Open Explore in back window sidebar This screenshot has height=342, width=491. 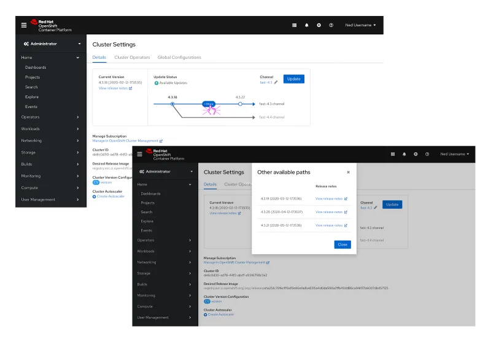[x=32, y=97]
